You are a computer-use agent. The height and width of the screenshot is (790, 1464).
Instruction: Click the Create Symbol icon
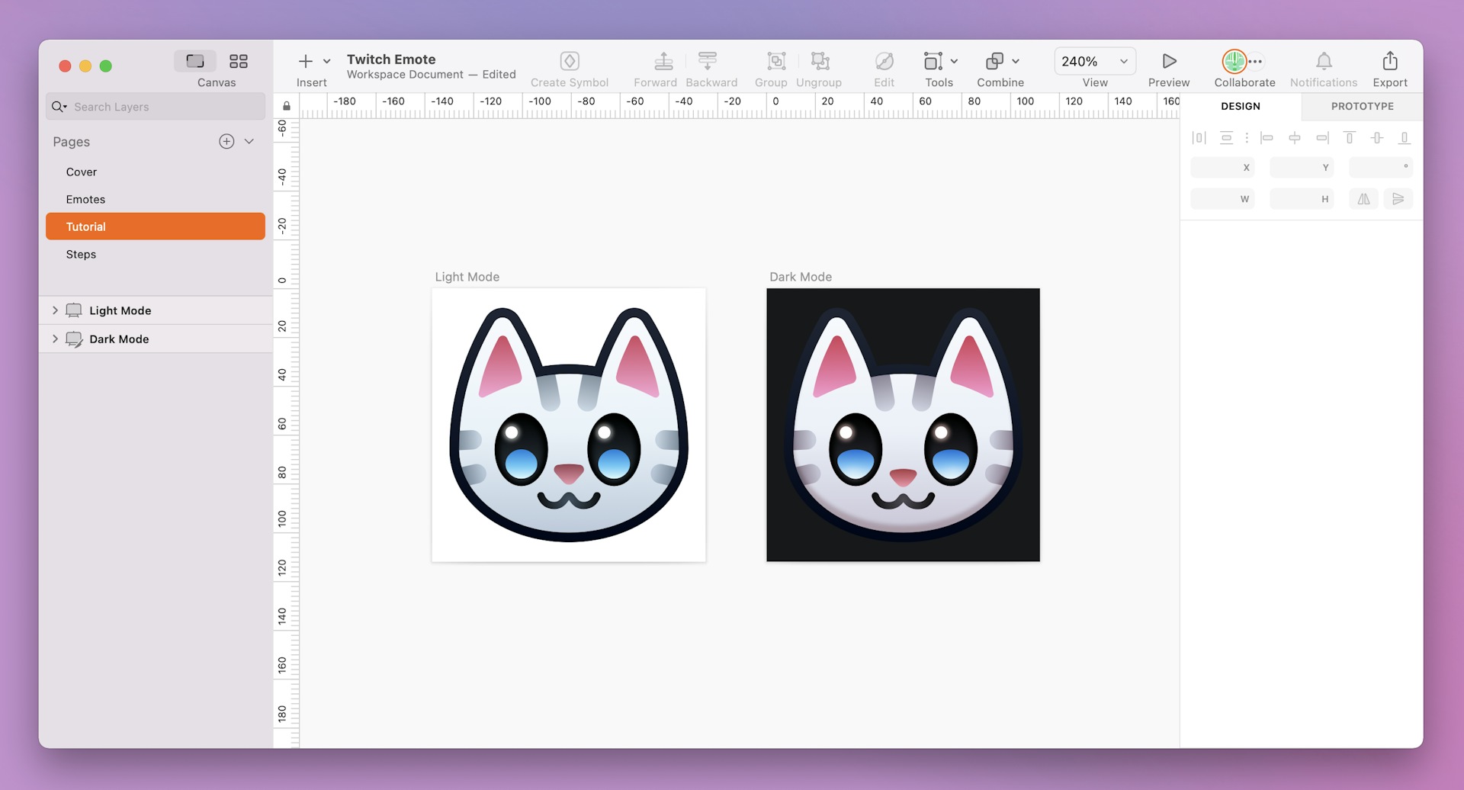(570, 61)
